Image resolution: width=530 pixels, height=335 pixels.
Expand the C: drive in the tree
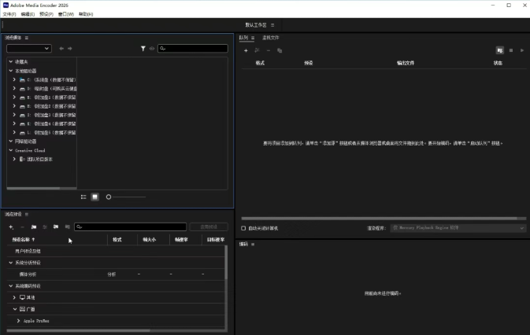14,79
